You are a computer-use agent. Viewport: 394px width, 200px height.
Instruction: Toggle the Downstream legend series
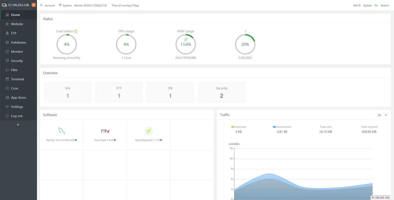282,127
